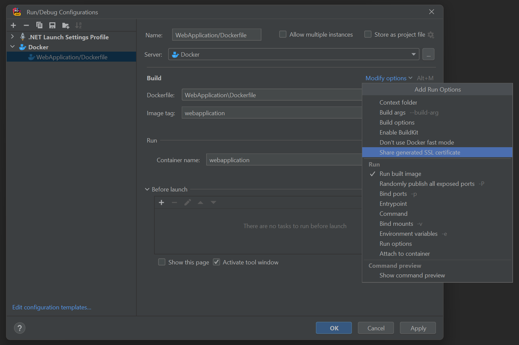
Task: Click the Add New Configuration plus icon
Action: click(x=13, y=25)
